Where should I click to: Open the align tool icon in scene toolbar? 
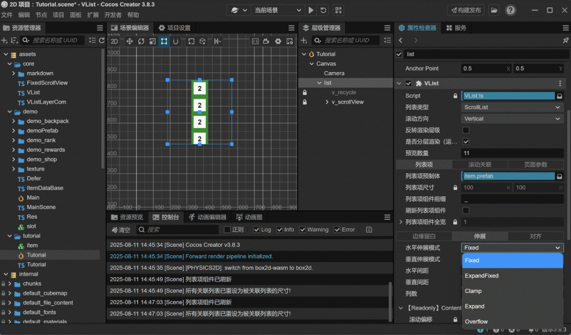click(x=218, y=41)
